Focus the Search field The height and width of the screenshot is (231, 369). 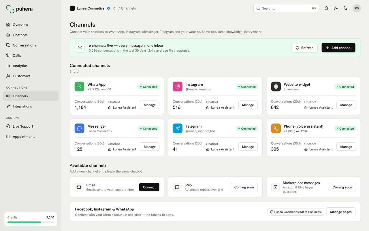coord(286,8)
